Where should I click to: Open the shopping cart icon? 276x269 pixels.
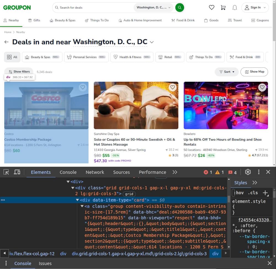click(223, 7)
